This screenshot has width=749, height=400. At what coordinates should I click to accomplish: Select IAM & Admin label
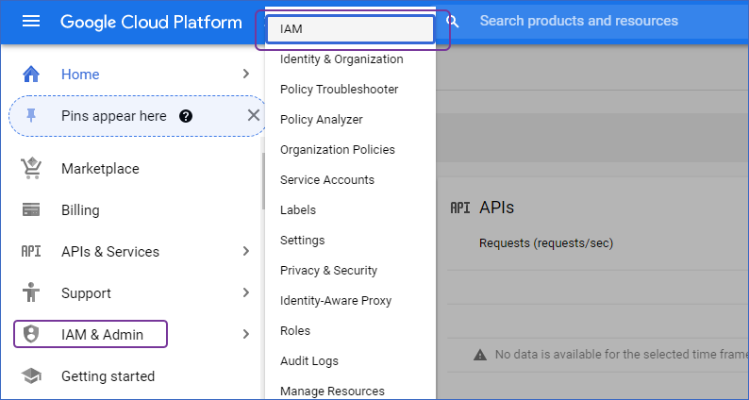102,335
